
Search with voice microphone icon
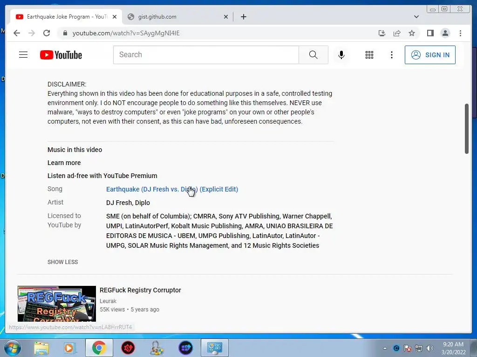click(x=341, y=55)
